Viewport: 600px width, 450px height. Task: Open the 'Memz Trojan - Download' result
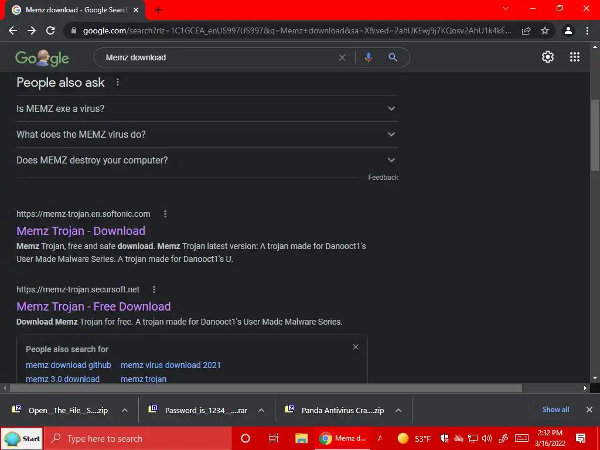(81, 231)
